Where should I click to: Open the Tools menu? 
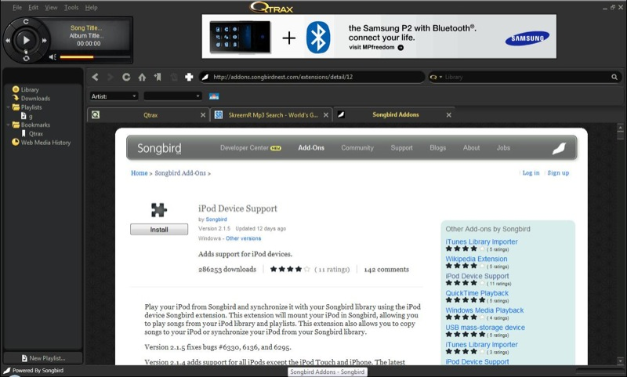(71, 7)
